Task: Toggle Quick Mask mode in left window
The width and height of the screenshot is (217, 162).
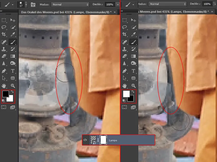Action: (4, 107)
